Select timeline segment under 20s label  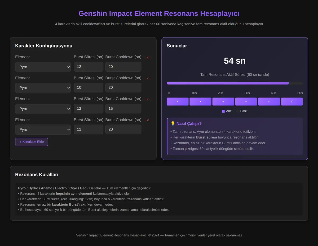click(223, 101)
